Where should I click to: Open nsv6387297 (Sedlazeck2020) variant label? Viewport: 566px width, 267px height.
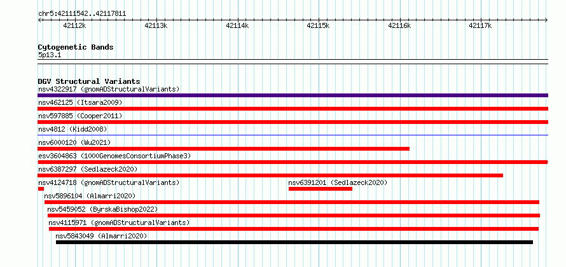pyautogui.click(x=88, y=169)
